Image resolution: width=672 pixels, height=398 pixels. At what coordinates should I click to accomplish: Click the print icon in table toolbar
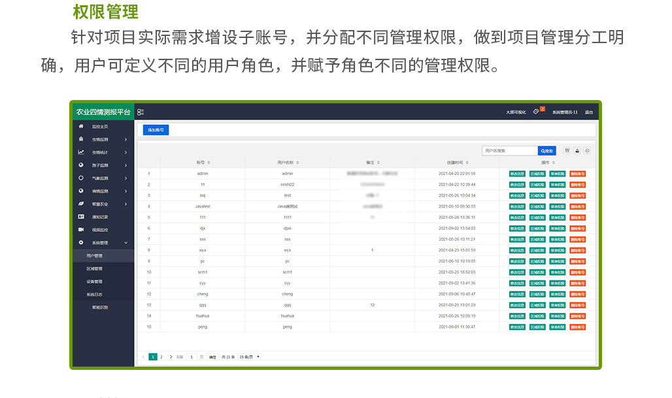click(x=587, y=150)
